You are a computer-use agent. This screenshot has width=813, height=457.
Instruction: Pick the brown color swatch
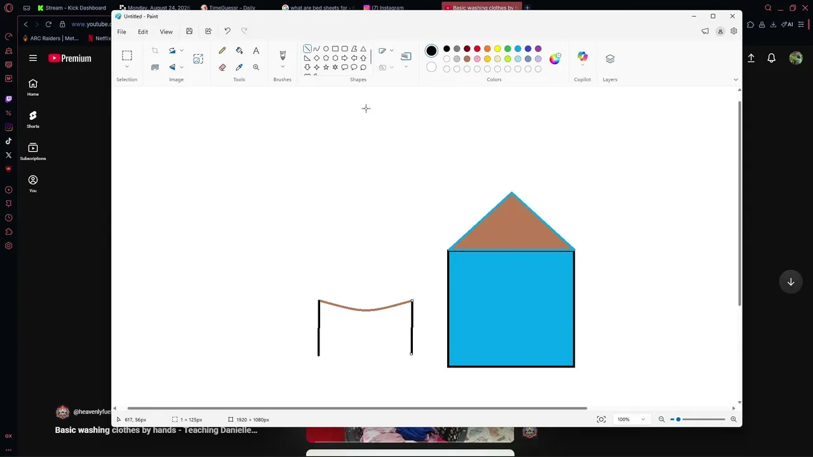point(467,59)
